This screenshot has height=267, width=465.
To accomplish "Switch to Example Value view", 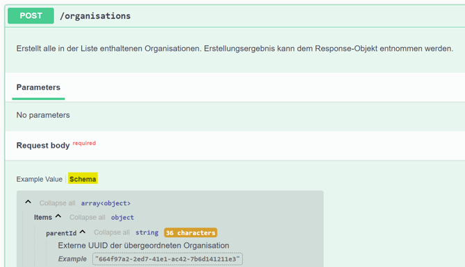I will click(x=39, y=180).
